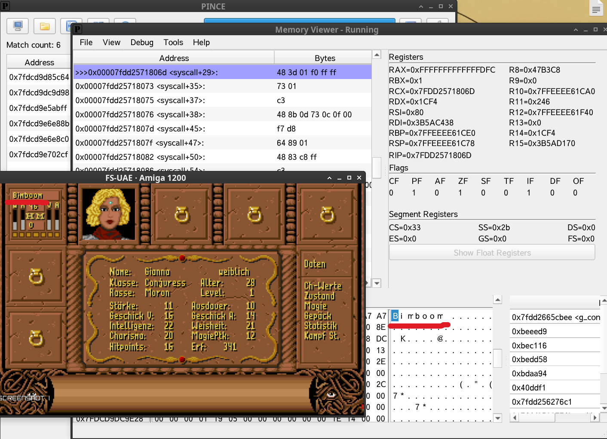The height and width of the screenshot is (439, 607).
Task: Click the open folder icon in PINCE toolbar
Action: [x=44, y=26]
